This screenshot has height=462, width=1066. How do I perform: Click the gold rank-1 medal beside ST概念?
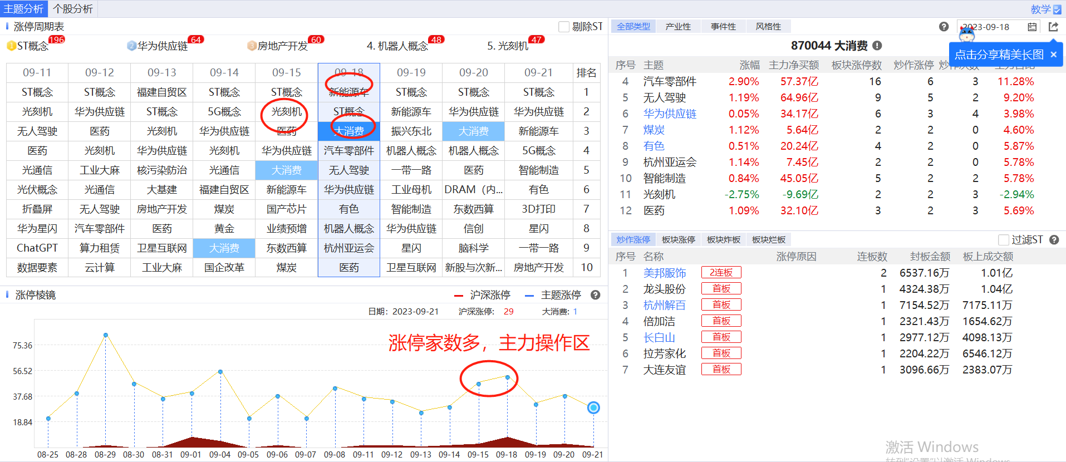click(11, 46)
